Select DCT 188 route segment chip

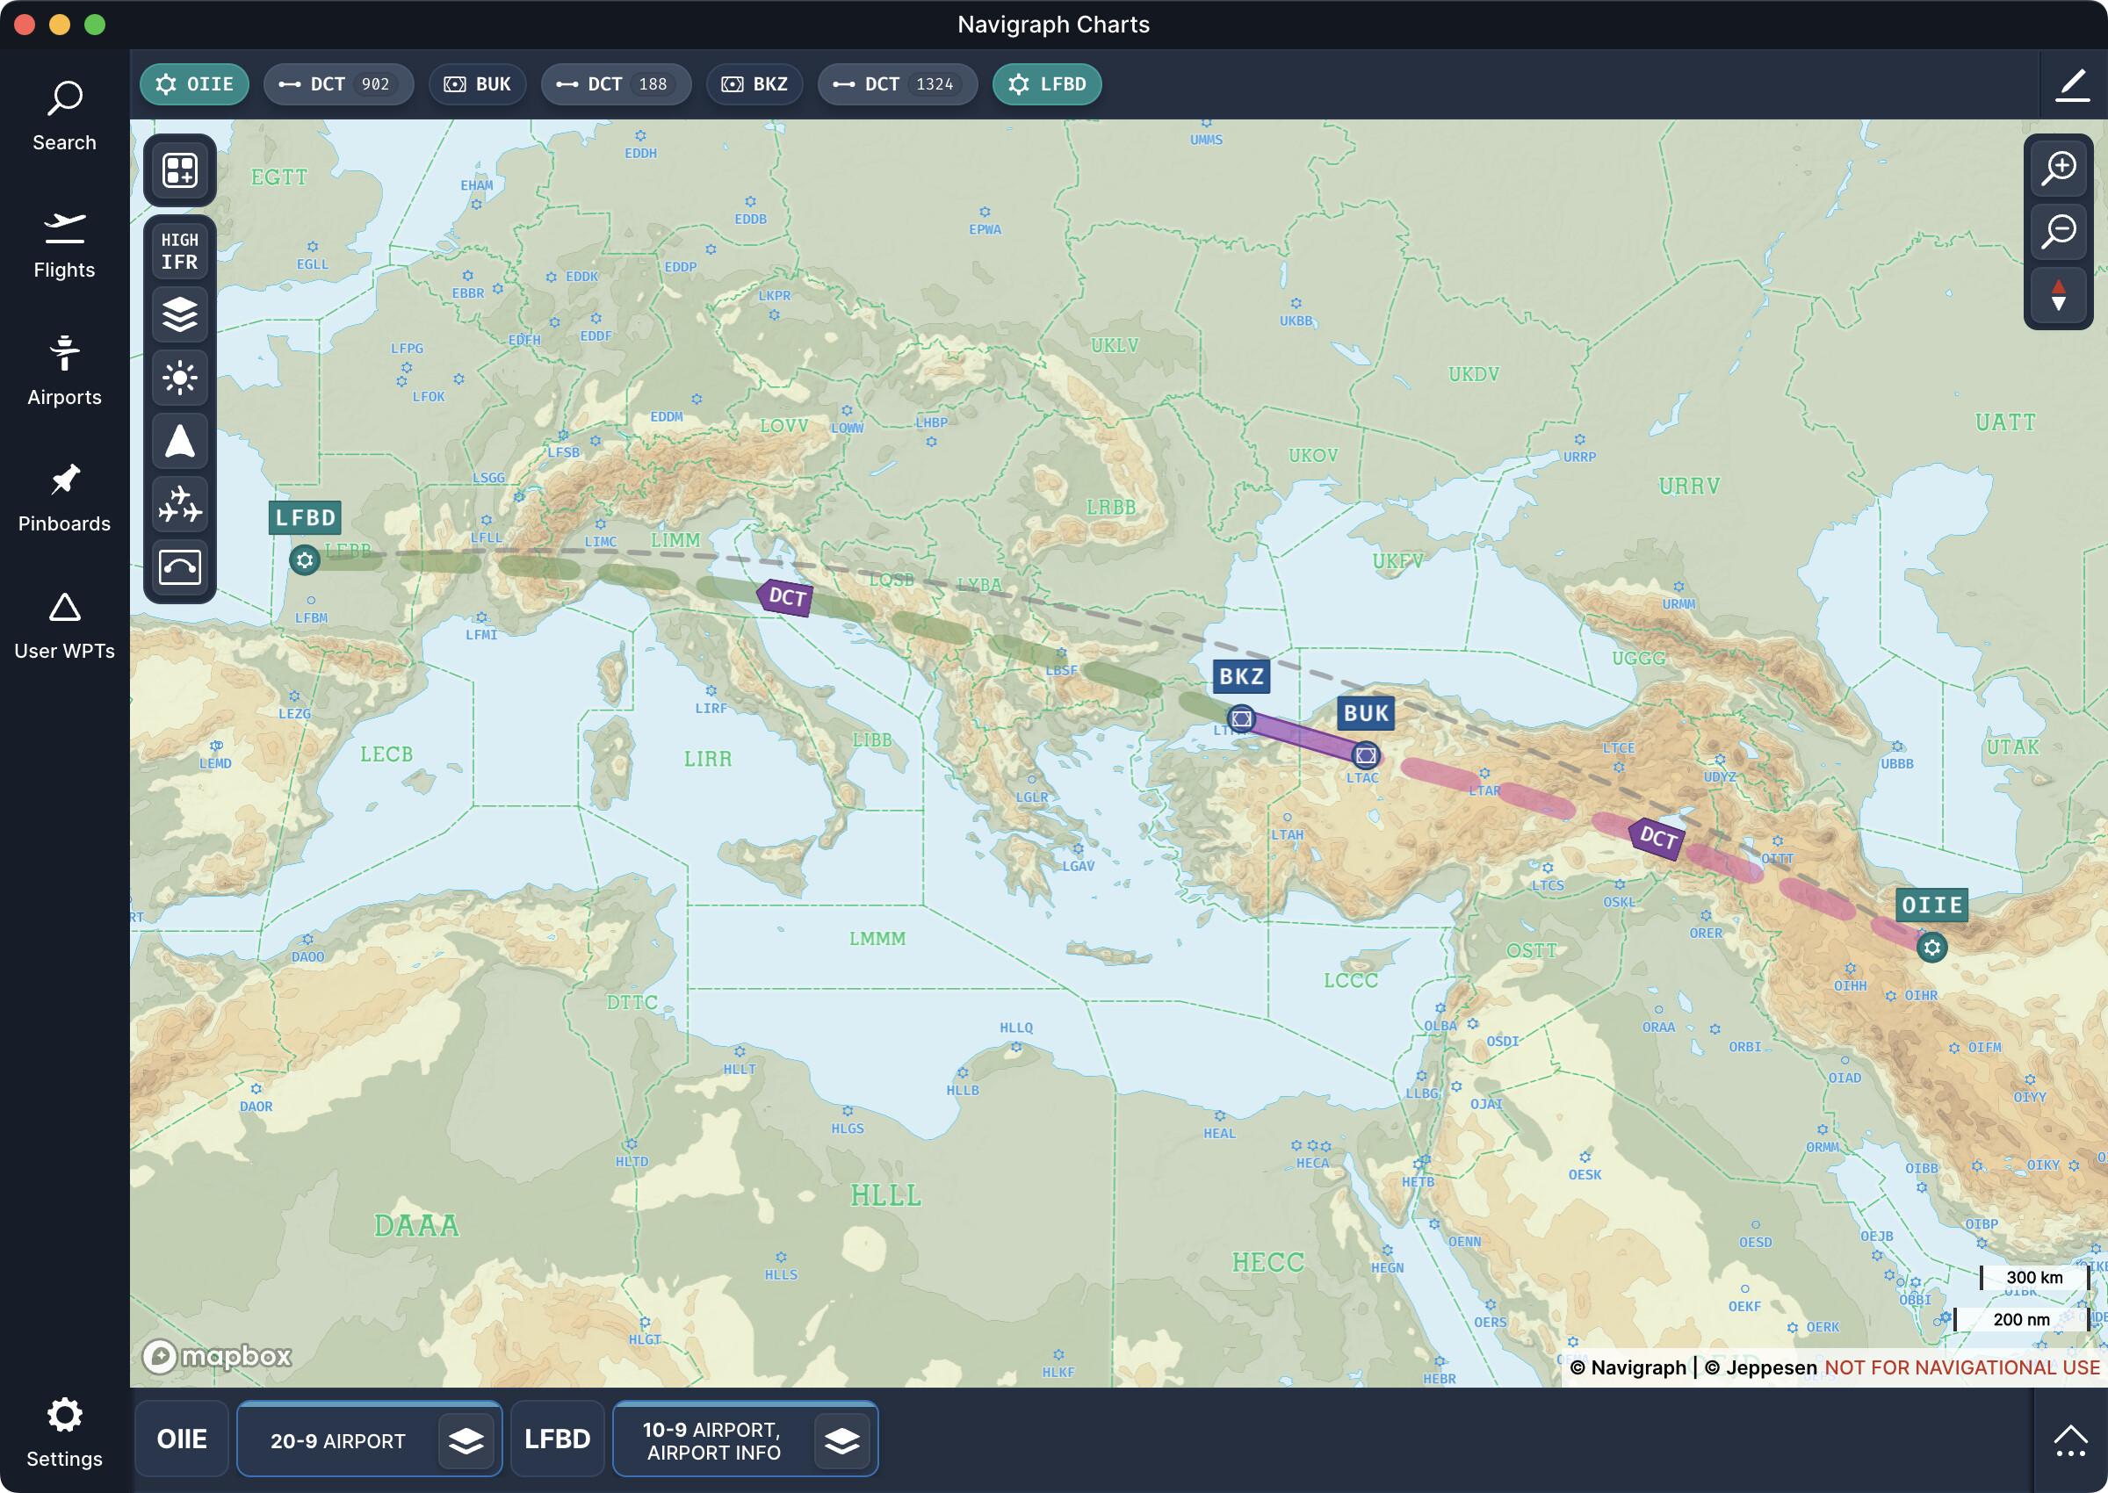[x=616, y=84]
